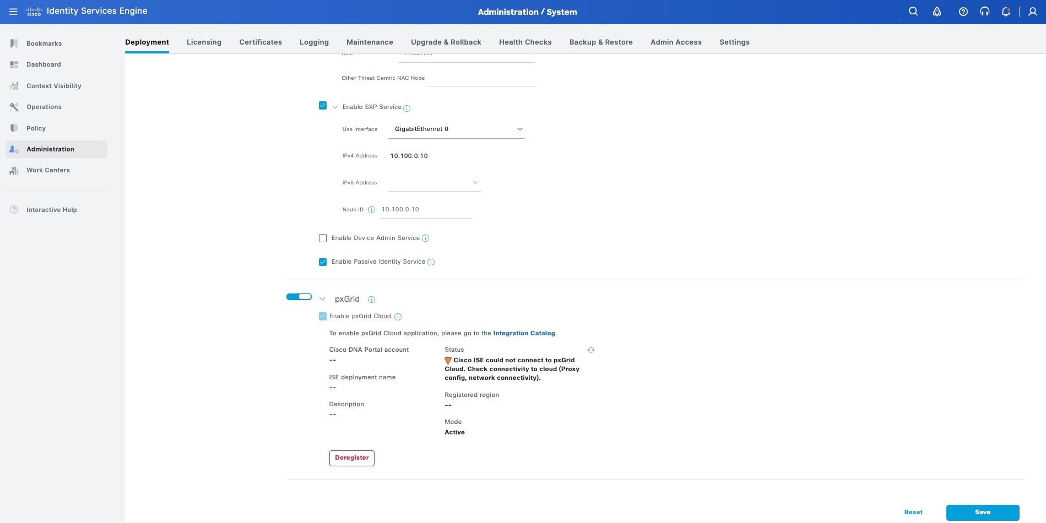Switch to the Certificates tab

(x=261, y=42)
